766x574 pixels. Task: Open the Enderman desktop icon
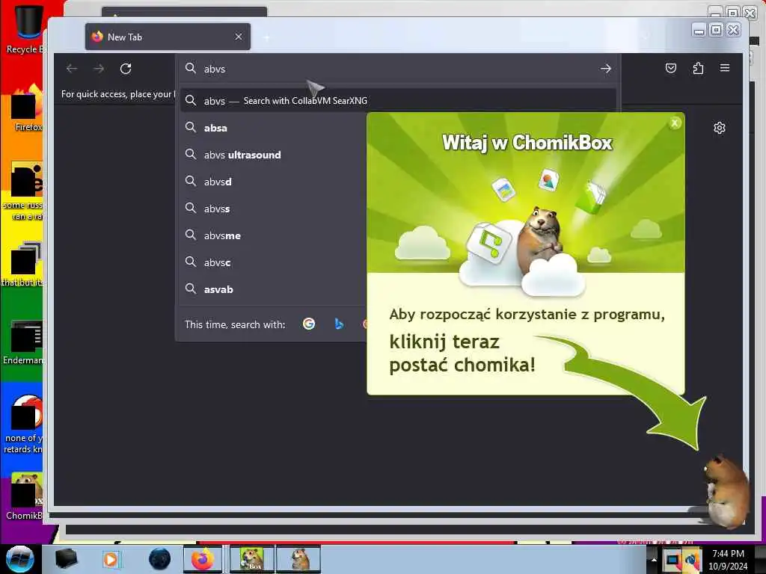coord(23,342)
